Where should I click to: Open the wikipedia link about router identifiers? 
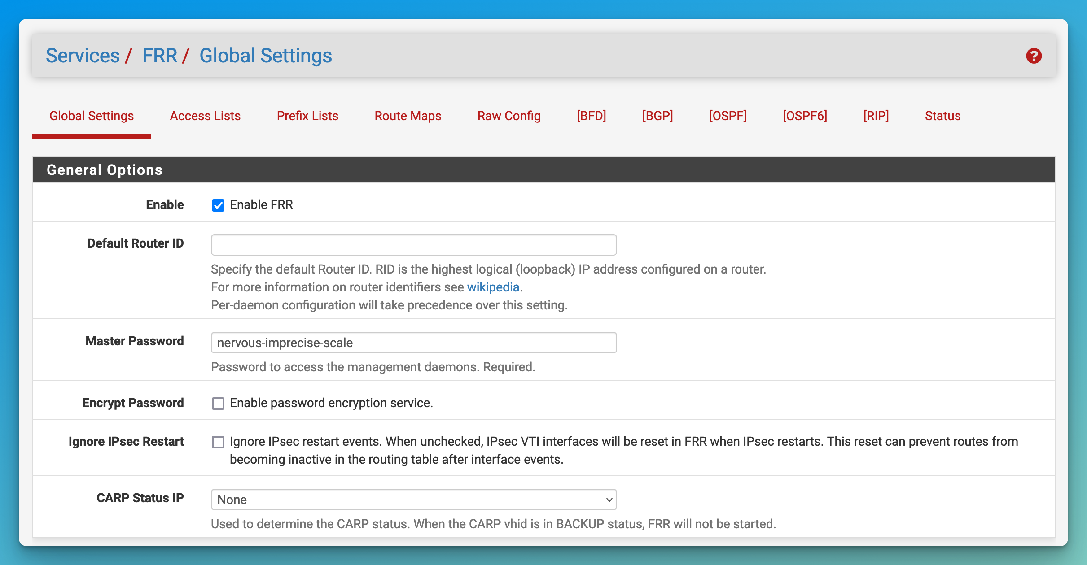[493, 287]
